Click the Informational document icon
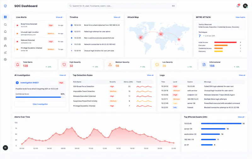252x159 pixels. coord(204,64)
